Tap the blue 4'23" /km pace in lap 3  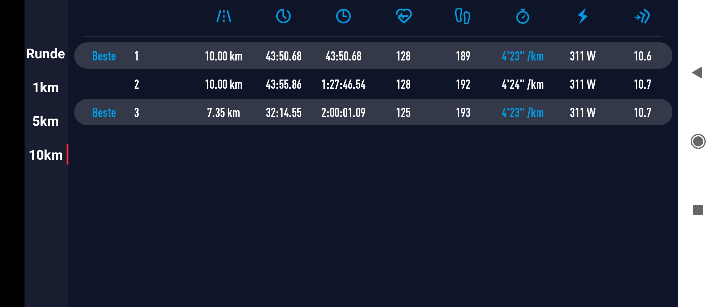tap(523, 113)
